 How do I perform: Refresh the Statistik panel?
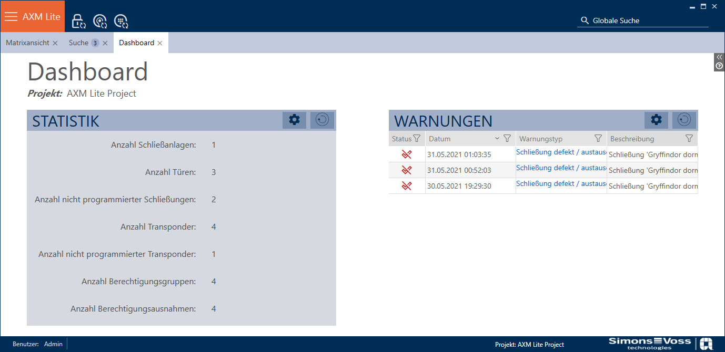click(322, 120)
